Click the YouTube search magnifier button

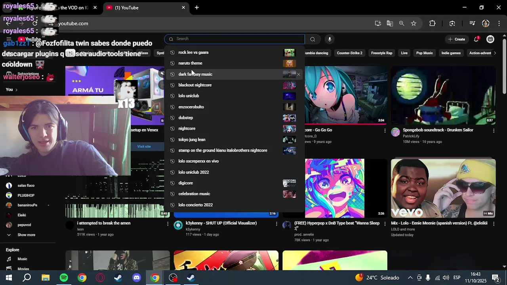(313, 39)
